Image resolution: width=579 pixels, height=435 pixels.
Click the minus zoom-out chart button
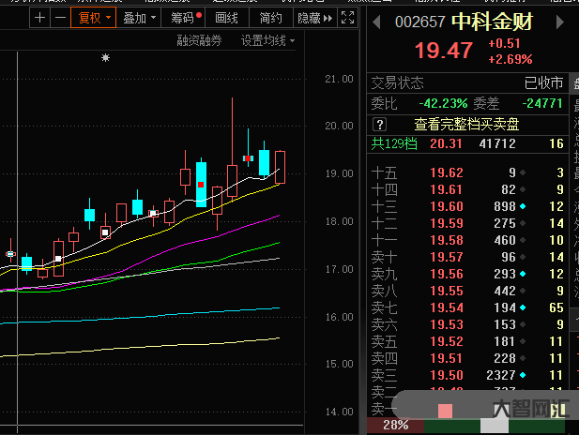(60, 18)
